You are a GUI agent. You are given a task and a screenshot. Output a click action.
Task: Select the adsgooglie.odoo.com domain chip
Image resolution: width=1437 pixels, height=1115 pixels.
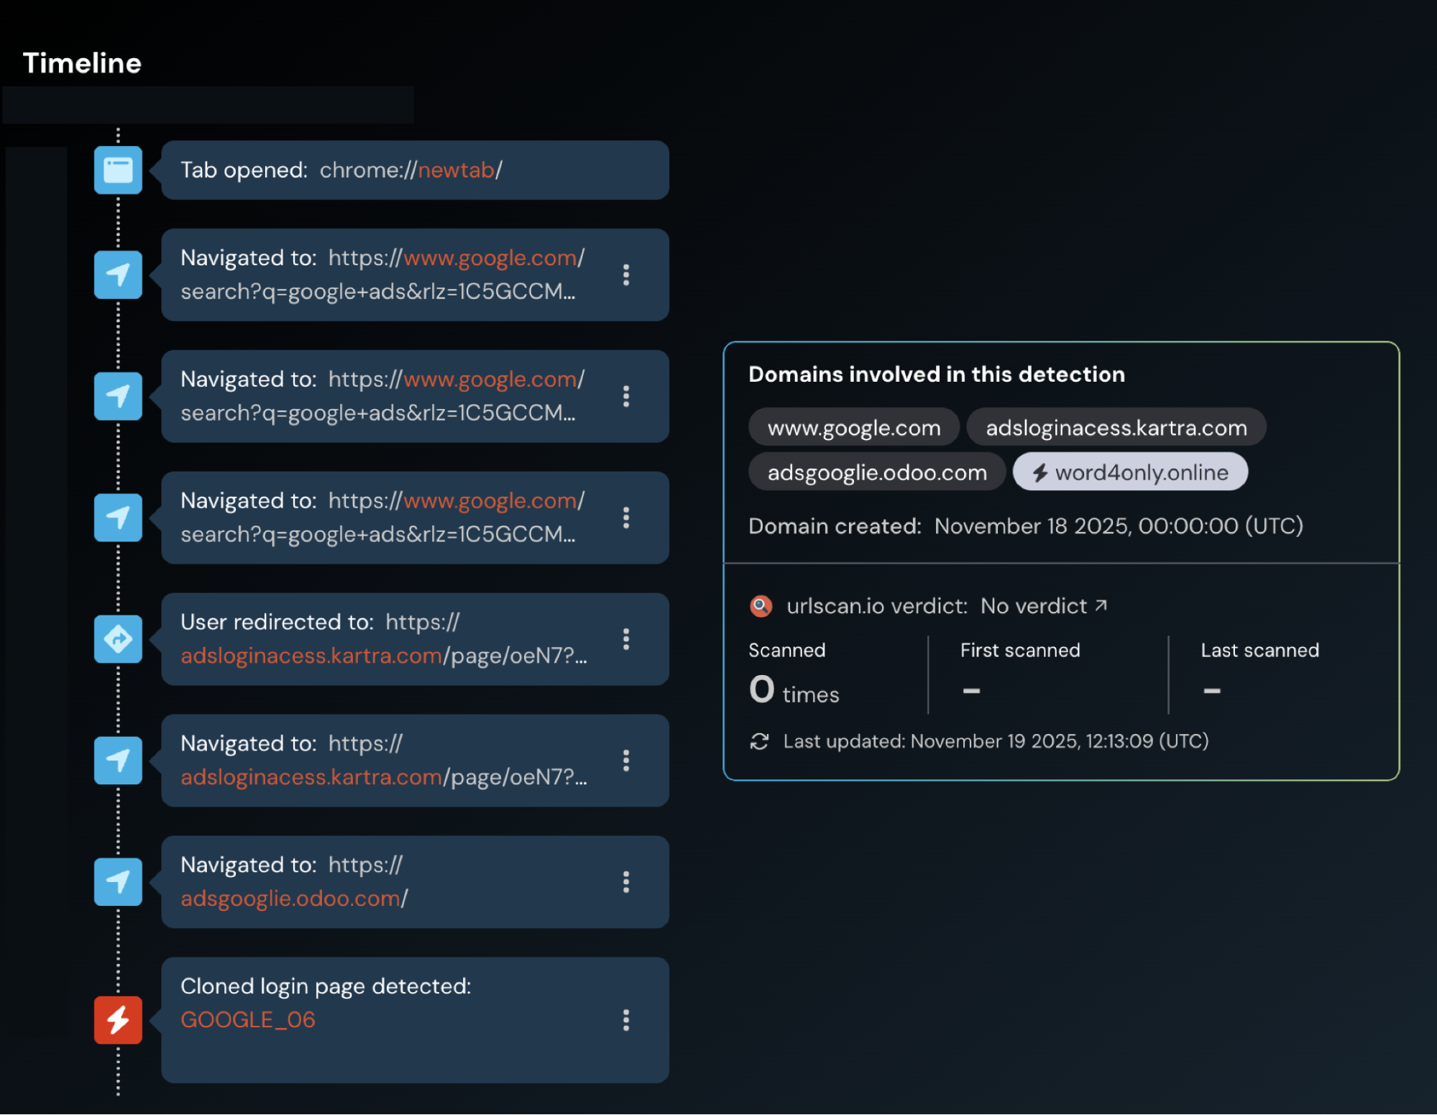(876, 472)
